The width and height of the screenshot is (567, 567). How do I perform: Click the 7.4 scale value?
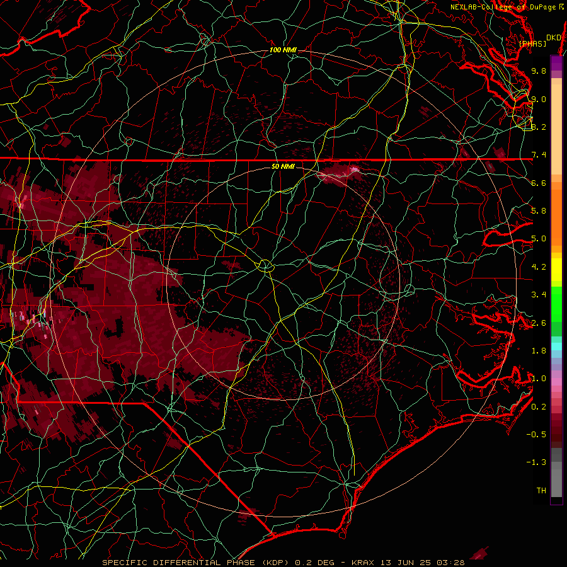[x=539, y=155]
